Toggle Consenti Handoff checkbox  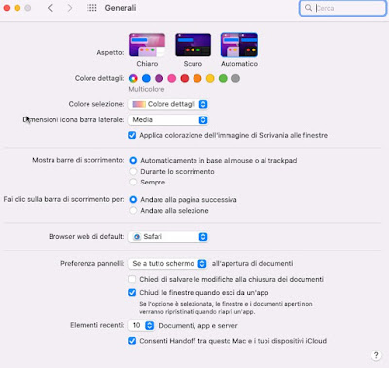click(132, 341)
